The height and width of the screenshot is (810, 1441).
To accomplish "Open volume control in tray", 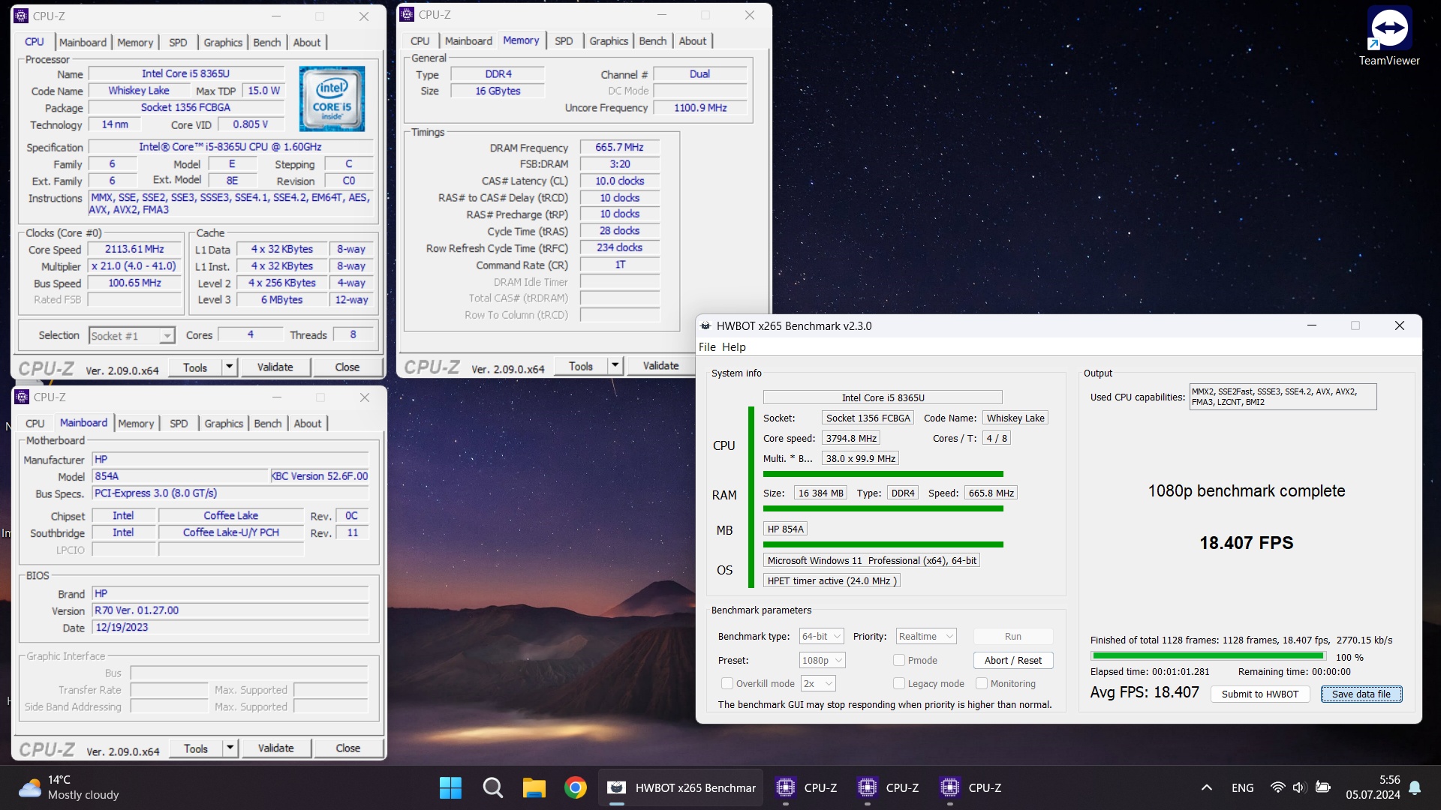I will 1300,787.
